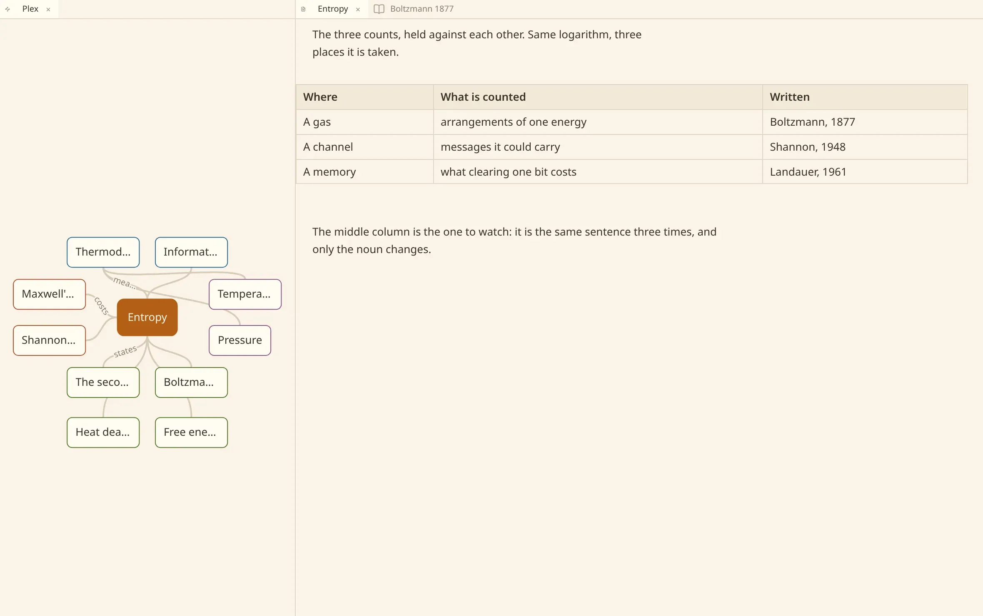Screen dimensions: 983x616
Task: Switch to the Plex tab
Action: point(29,9)
